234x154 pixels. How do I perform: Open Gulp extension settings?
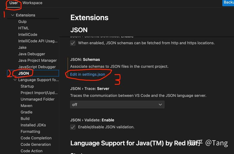point(23,22)
